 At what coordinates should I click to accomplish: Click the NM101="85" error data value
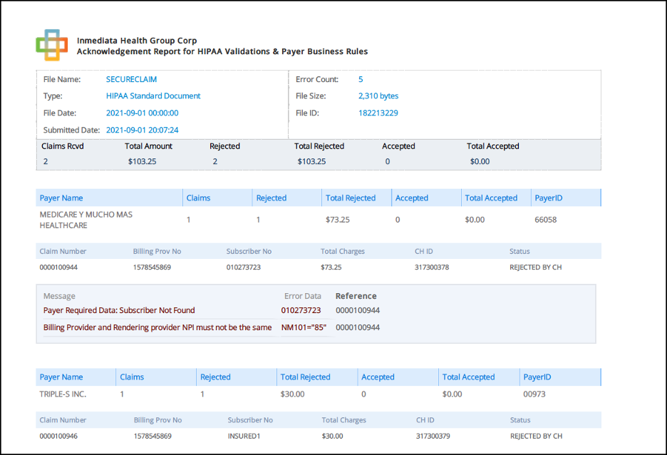tap(304, 327)
